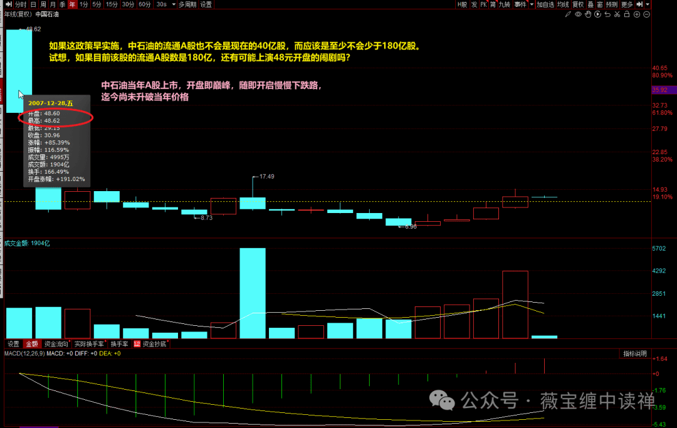This screenshot has height=428, width=677.
Task: Open 多周期 multi-period view
Action: point(187,4)
